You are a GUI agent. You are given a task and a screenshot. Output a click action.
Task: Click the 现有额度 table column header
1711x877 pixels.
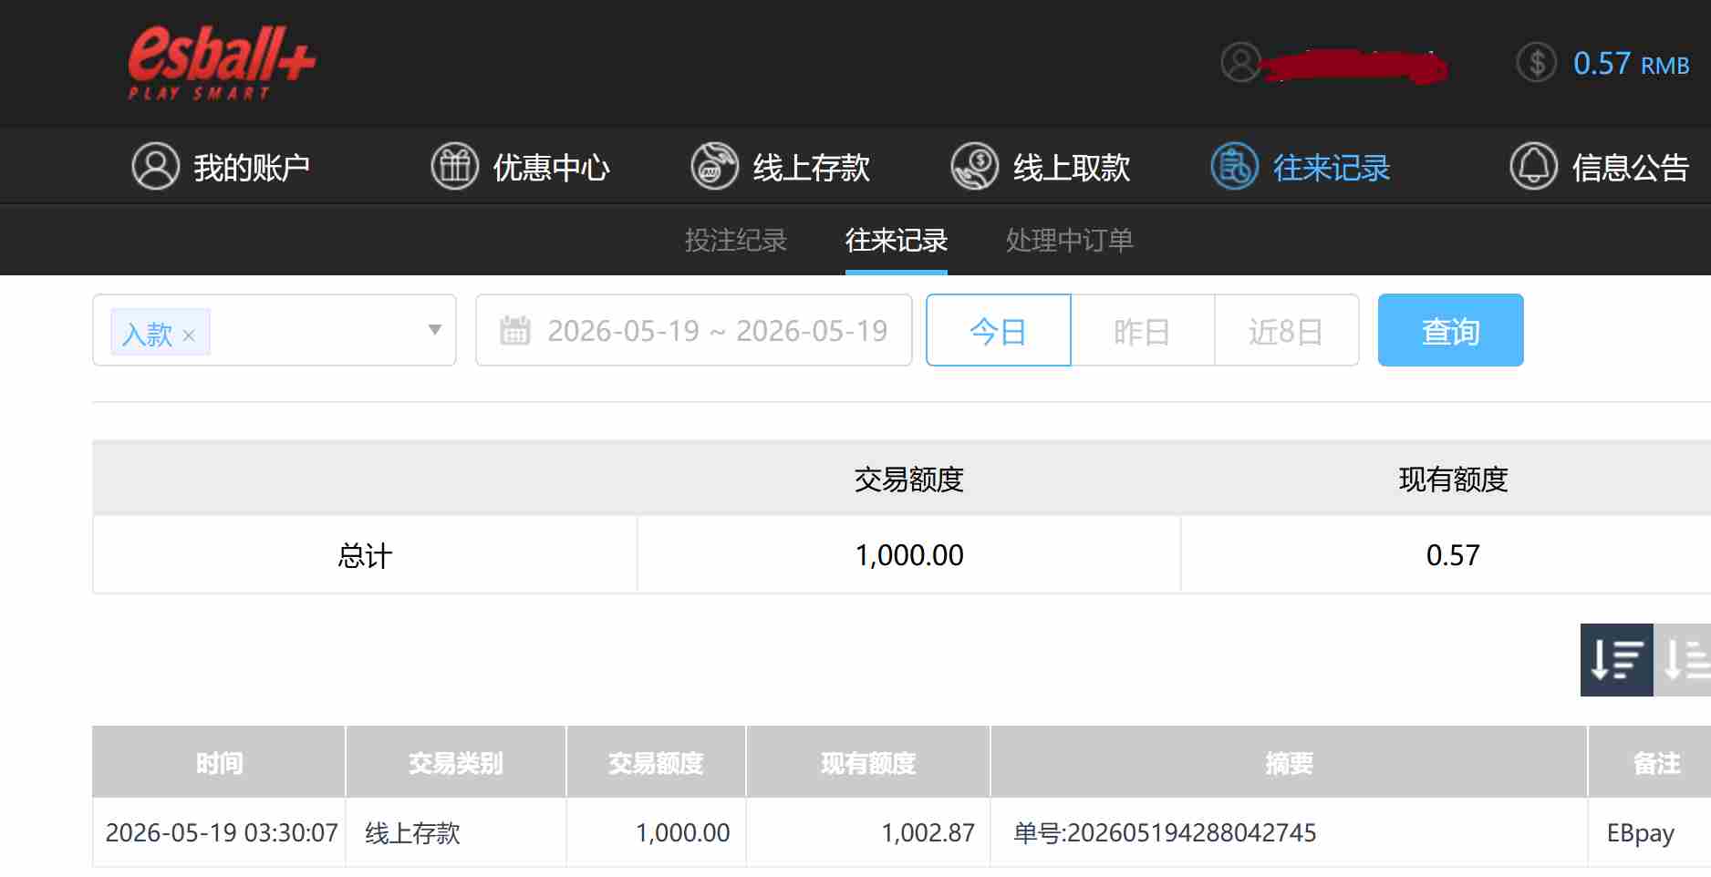868,762
